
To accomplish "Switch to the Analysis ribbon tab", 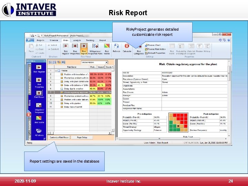I will pos(77,40).
